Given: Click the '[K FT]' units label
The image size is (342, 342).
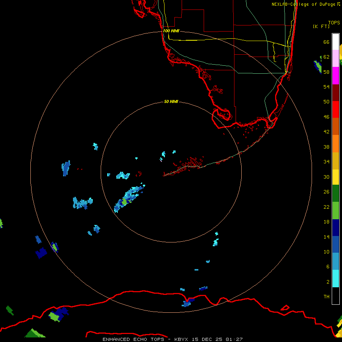Looking at the screenshot, I should 321,26.
